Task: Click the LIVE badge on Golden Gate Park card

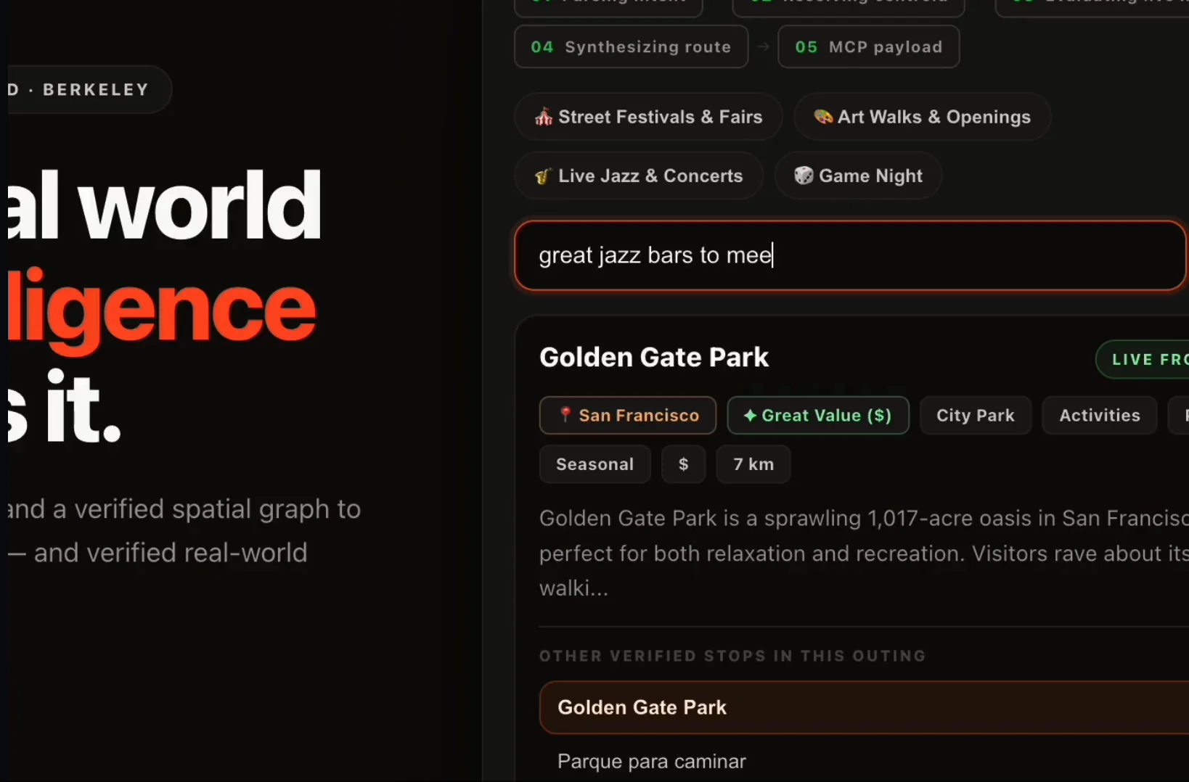Action: [1143, 359]
